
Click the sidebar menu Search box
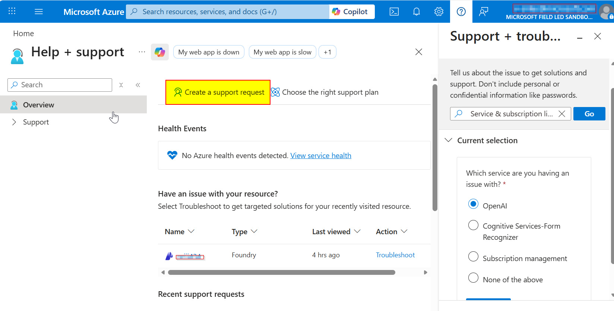tap(60, 85)
